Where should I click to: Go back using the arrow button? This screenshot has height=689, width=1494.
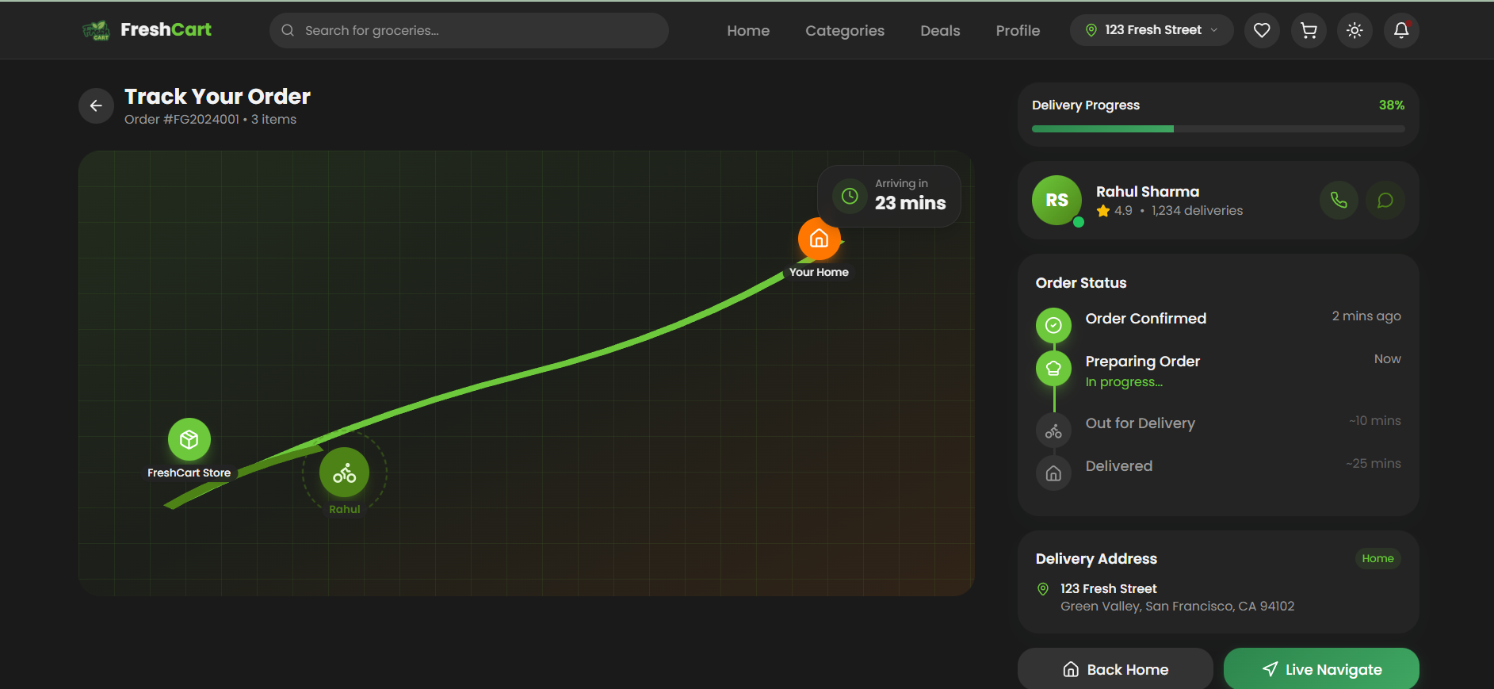click(x=96, y=105)
